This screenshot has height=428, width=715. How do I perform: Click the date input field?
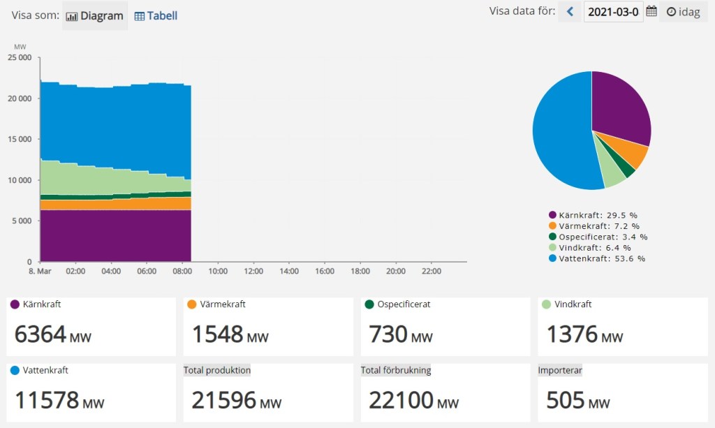[612, 12]
